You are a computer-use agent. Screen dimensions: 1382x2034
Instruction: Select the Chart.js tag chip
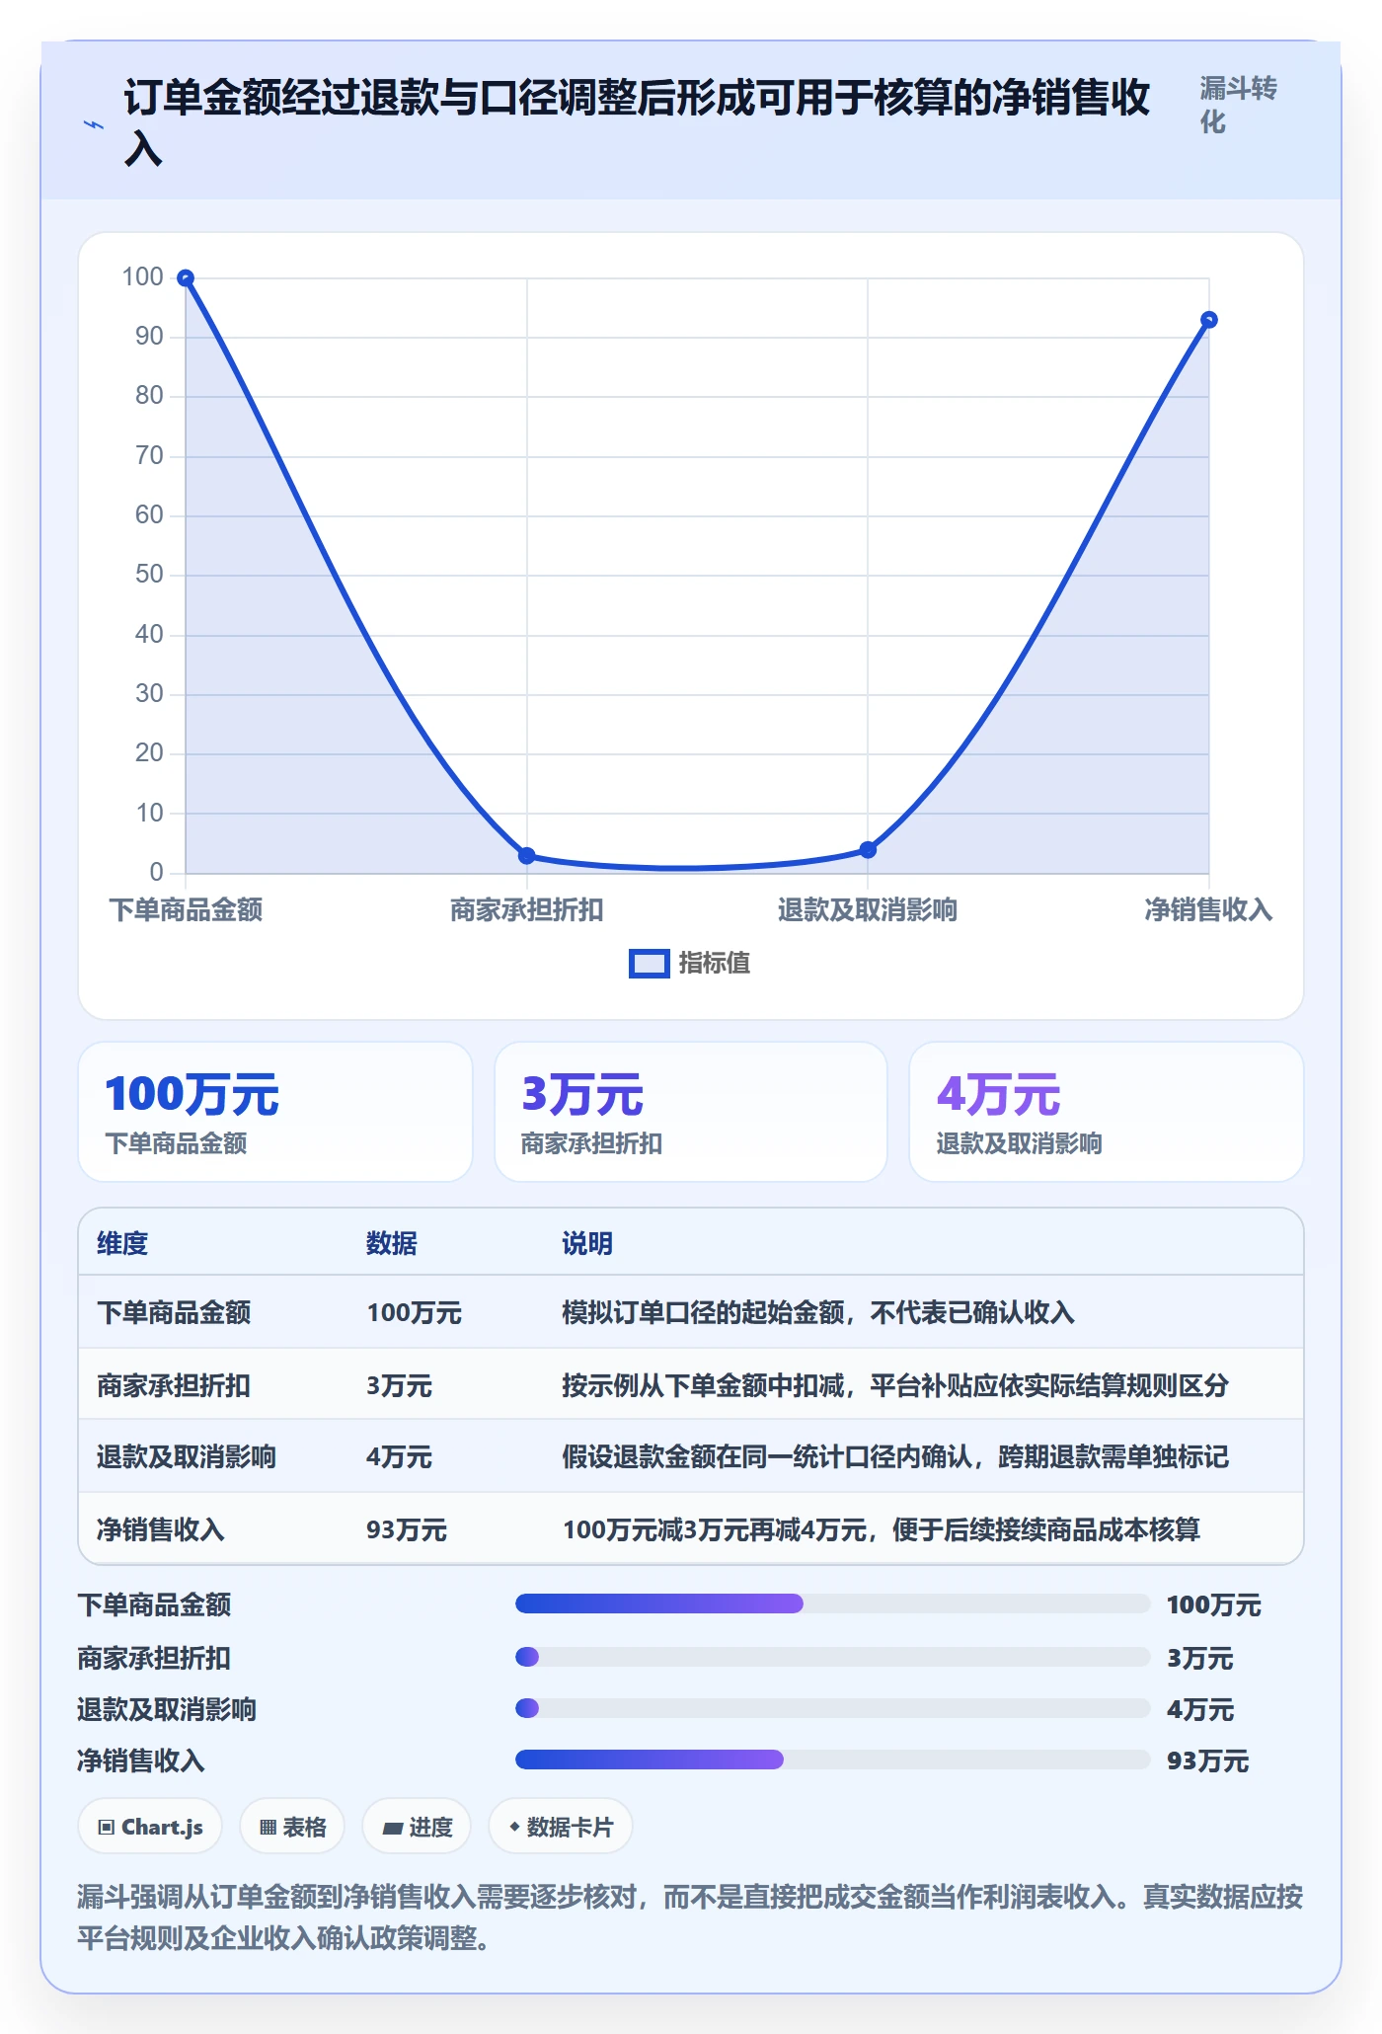click(150, 1827)
